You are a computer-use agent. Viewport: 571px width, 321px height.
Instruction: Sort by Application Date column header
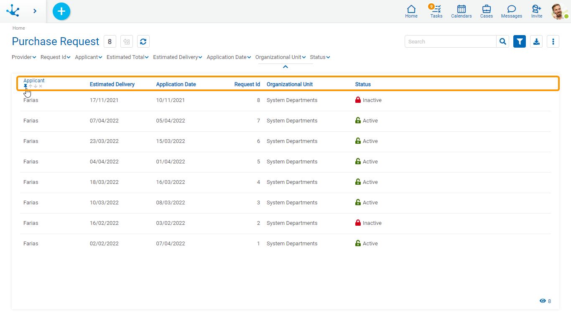176,84
